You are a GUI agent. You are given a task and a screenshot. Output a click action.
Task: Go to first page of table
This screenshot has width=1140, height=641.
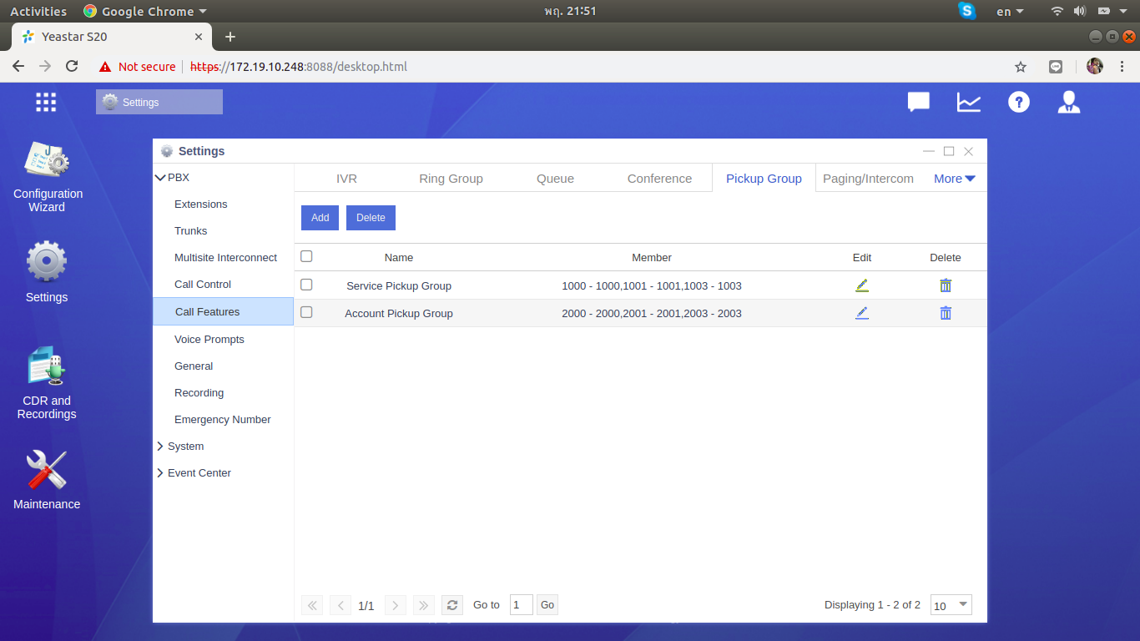[x=312, y=605]
